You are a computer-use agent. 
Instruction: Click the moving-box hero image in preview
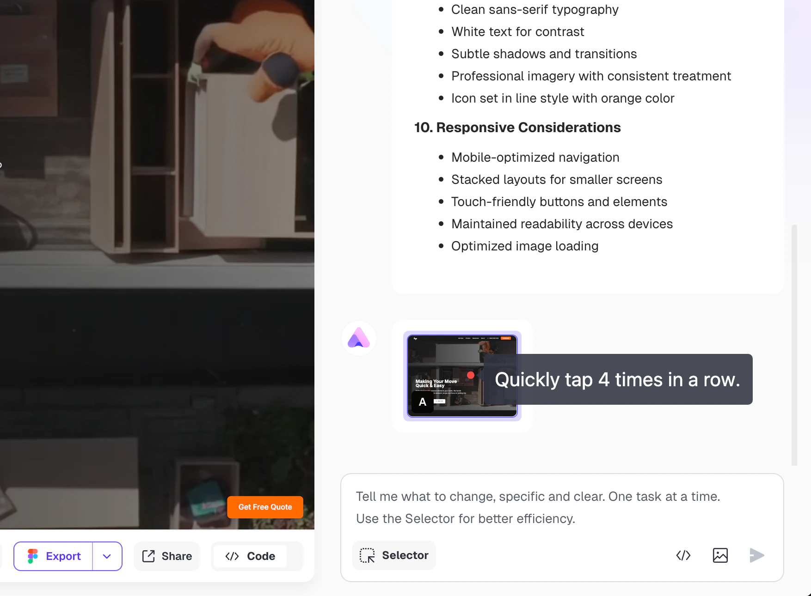click(x=157, y=259)
